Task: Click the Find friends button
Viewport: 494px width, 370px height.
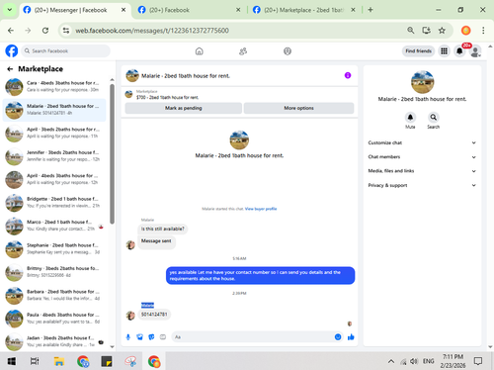Action: pyautogui.click(x=418, y=51)
